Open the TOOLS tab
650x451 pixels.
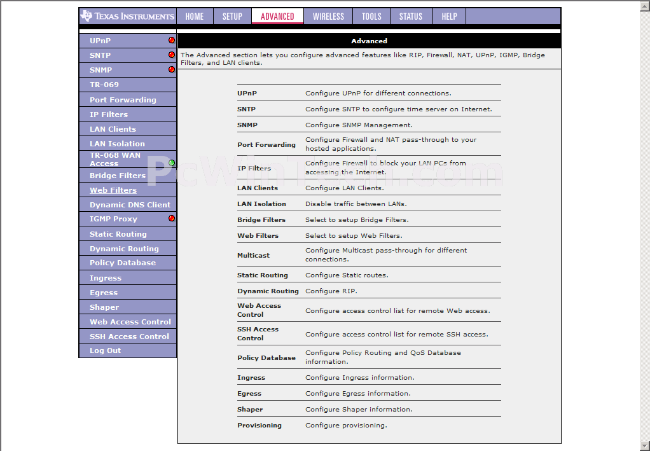[371, 16]
